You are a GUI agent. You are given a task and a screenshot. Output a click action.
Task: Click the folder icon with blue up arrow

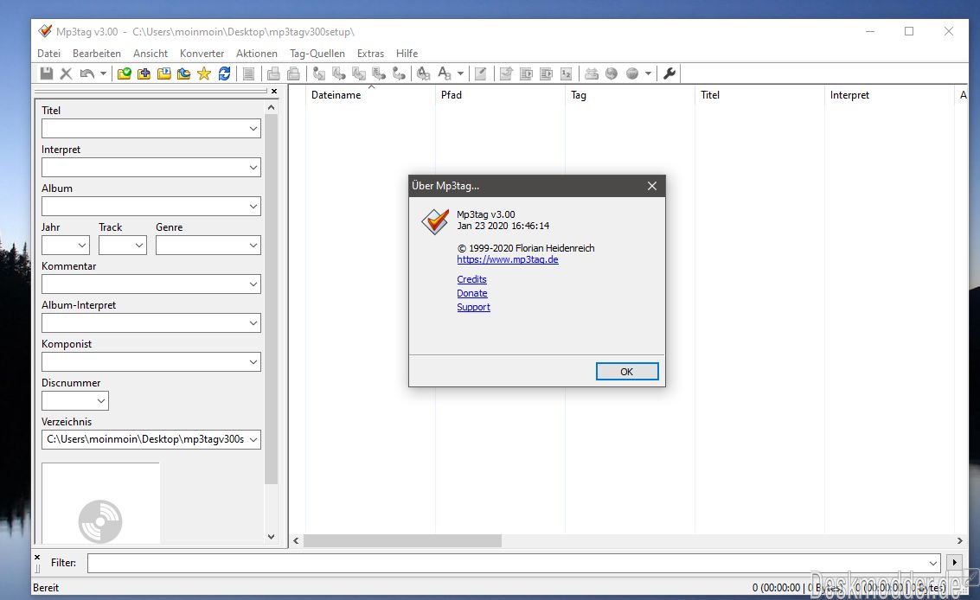[183, 73]
